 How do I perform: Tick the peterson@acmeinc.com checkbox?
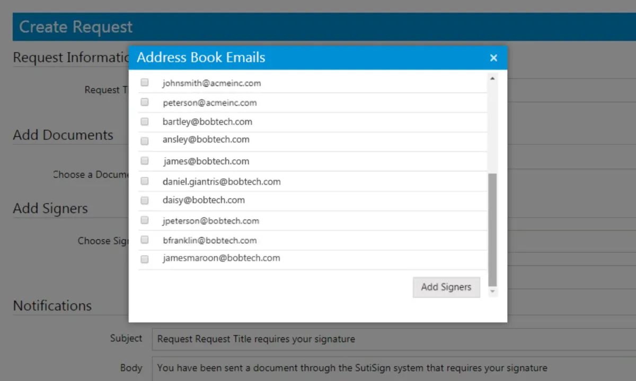pyautogui.click(x=144, y=102)
